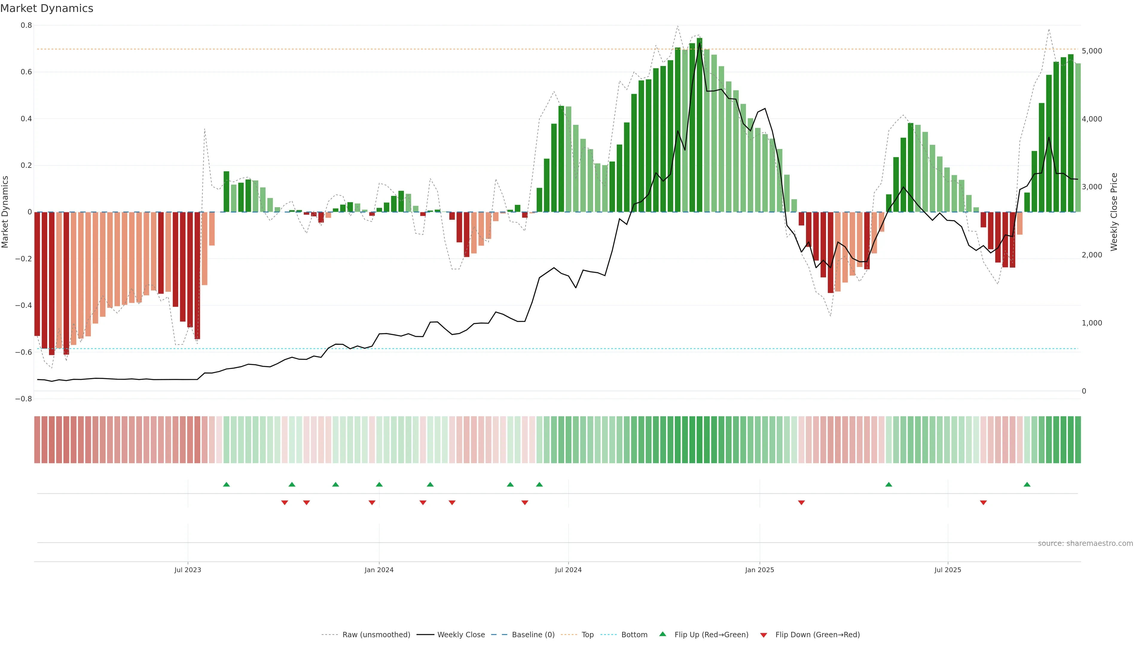Click the last red Flip Down triangle marker
Image resolution: width=1148 pixels, height=645 pixels.
click(983, 503)
